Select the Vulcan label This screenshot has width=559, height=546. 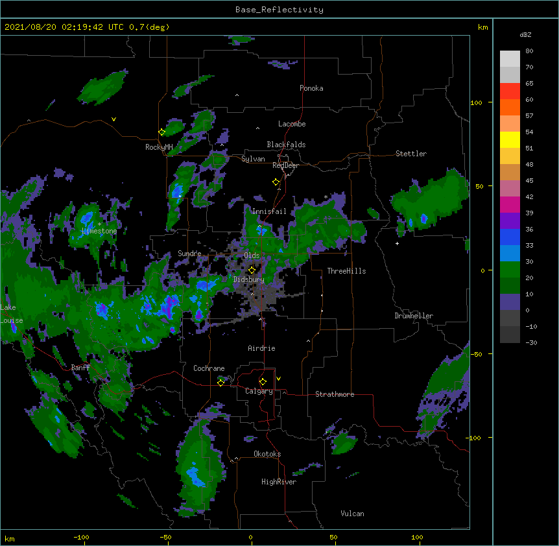352,514
